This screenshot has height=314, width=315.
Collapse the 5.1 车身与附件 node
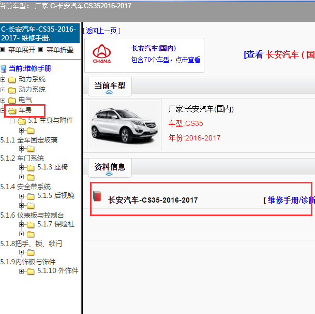(x=12, y=121)
